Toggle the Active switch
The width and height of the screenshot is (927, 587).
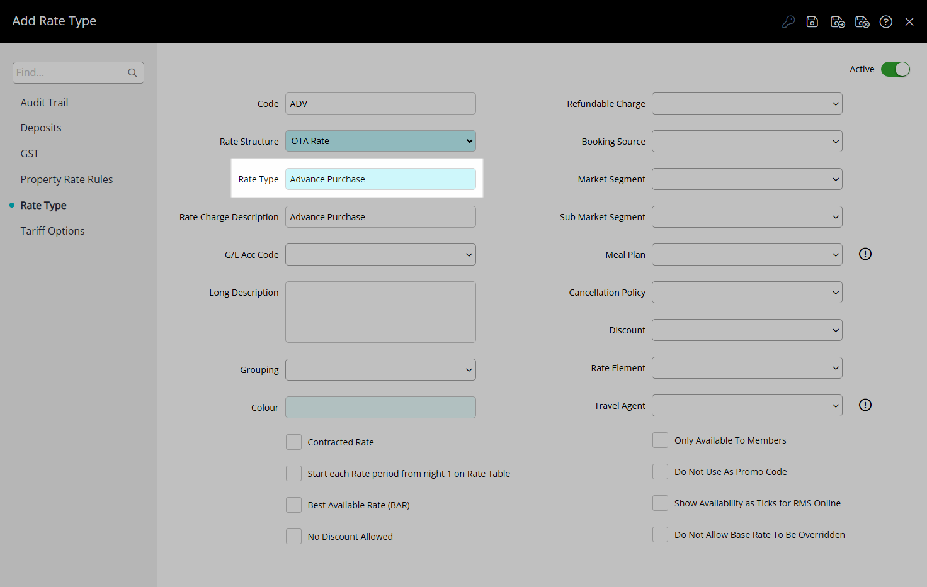coord(895,69)
